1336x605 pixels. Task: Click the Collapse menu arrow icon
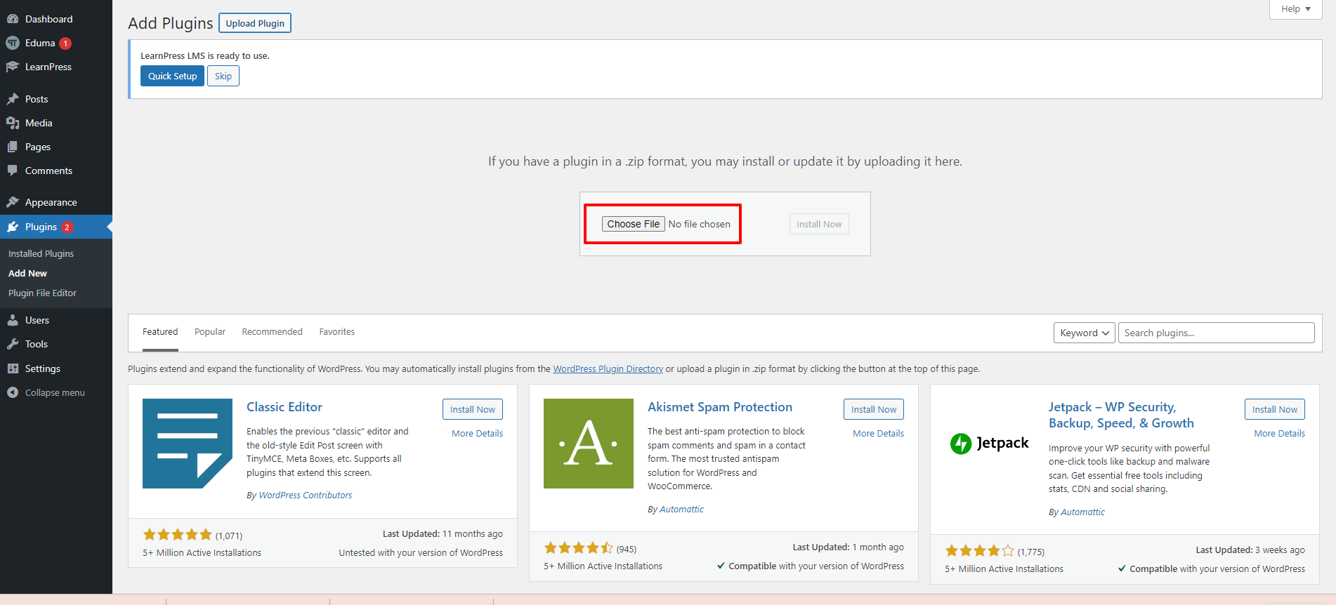tap(13, 392)
